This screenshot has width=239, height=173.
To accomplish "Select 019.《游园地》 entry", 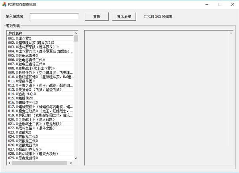I will tap(41, 115).
